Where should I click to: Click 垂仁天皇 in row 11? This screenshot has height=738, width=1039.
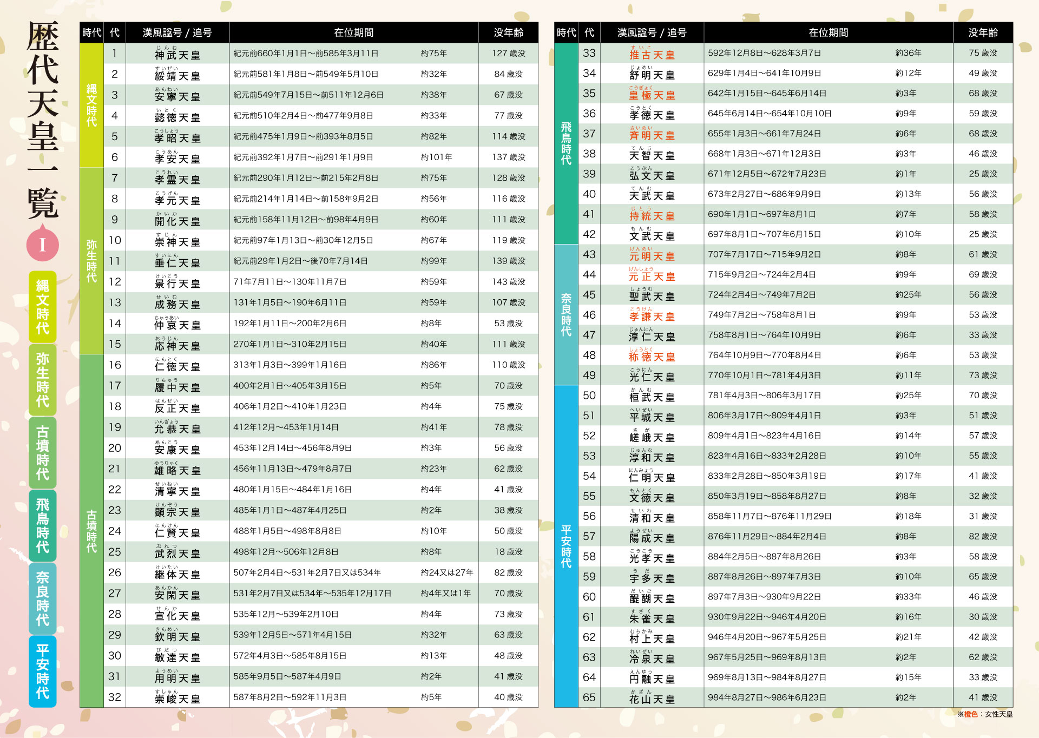(177, 263)
